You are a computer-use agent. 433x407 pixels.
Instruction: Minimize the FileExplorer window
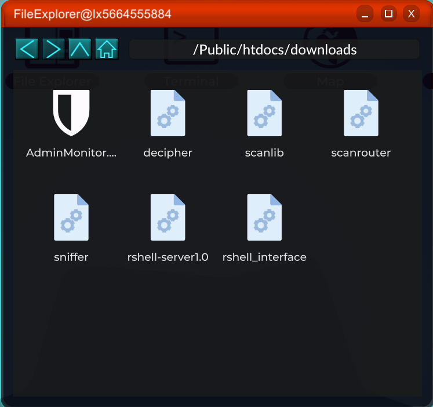[365, 14]
